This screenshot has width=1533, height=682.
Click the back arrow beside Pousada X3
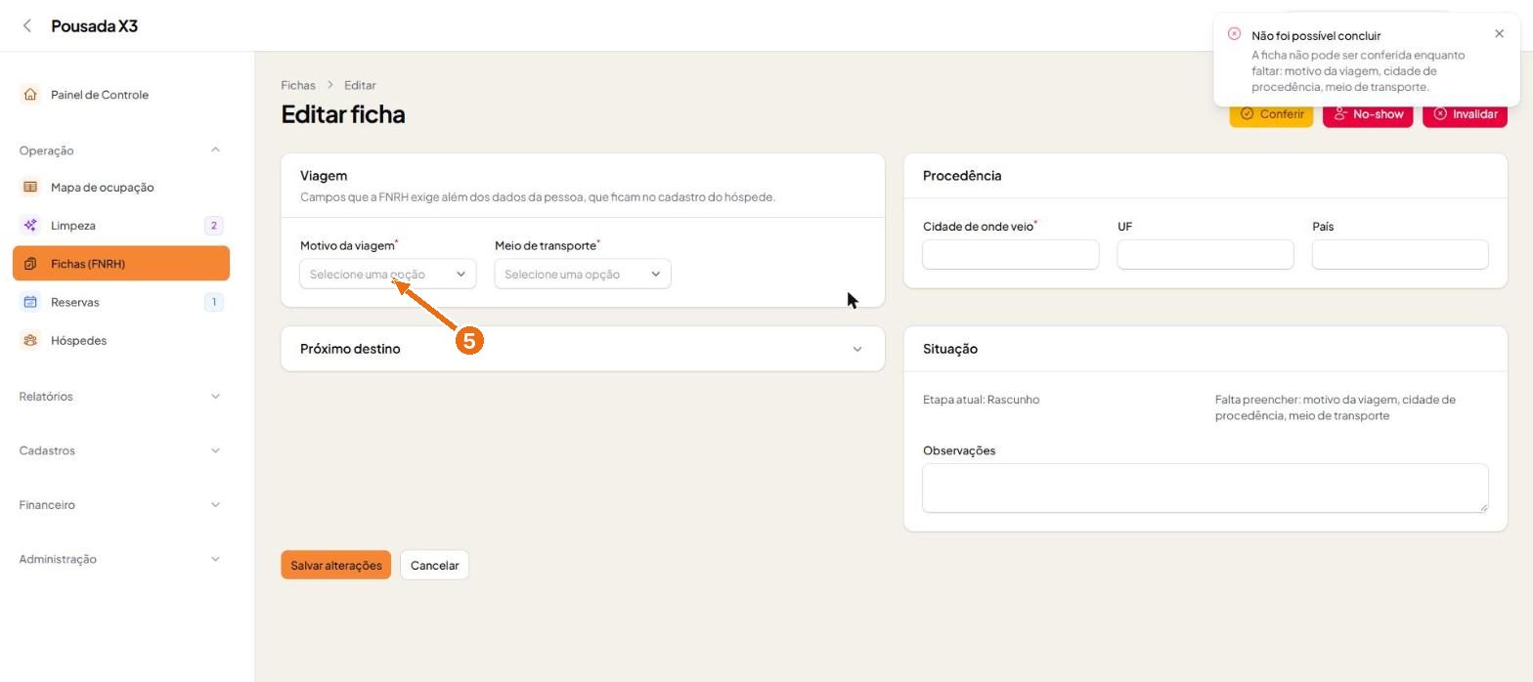coord(27,26)
